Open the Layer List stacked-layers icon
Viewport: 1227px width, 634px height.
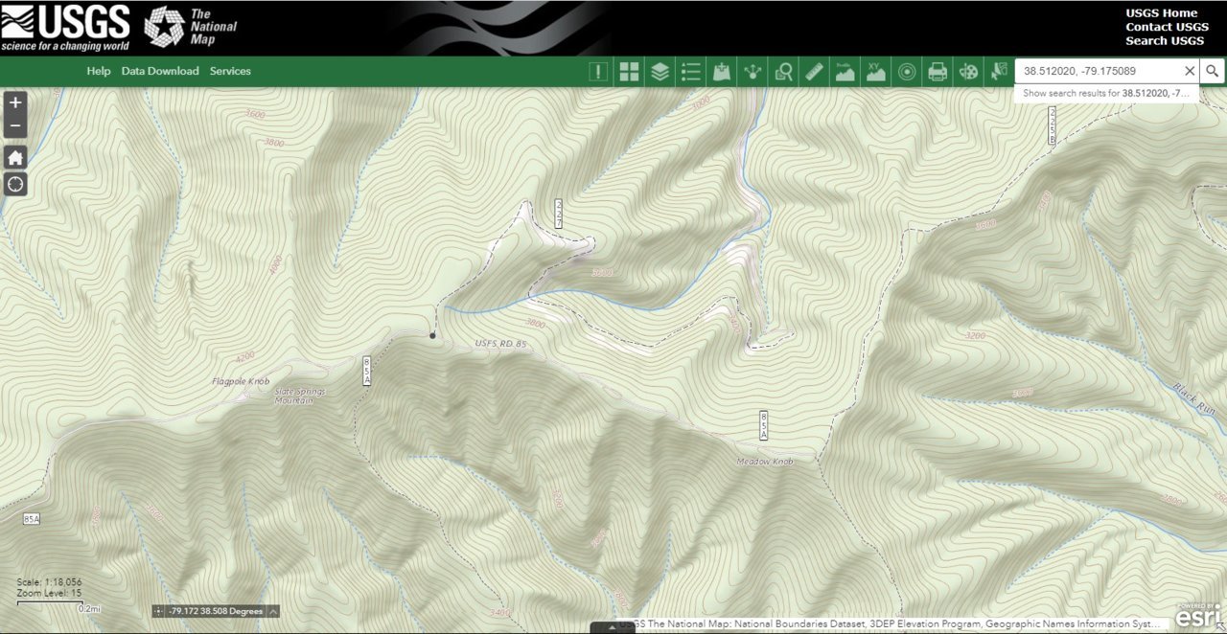pos(660,71)
